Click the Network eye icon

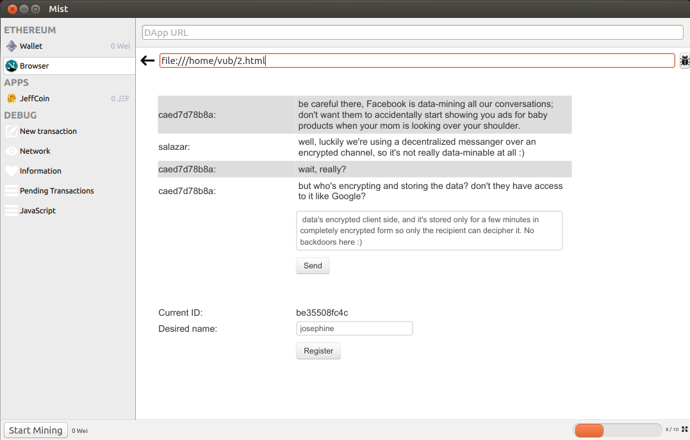(11, 151)
